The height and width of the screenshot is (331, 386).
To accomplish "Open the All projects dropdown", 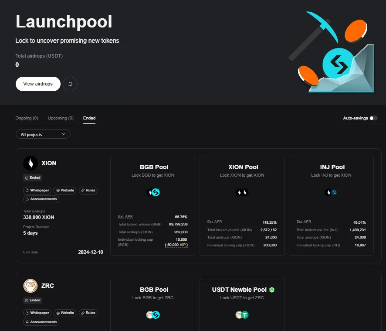I will (43, 134).
